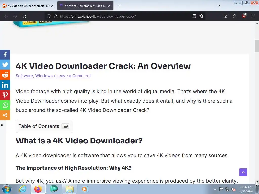
Task: Click subheading 'The Importance of High Resolution: Why 4K?'
Action: point(74,168)
